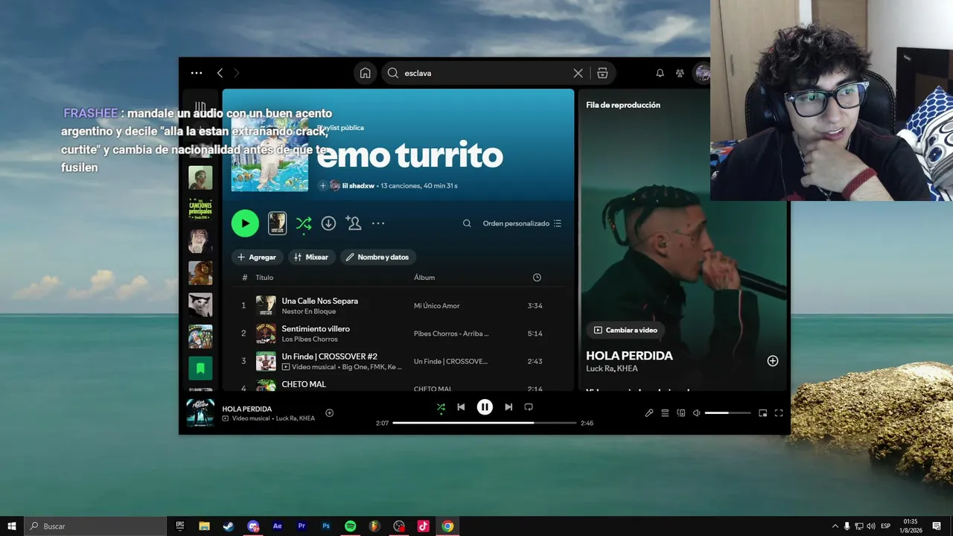Open Google Chrome from the taskbar

click(447, 526)
